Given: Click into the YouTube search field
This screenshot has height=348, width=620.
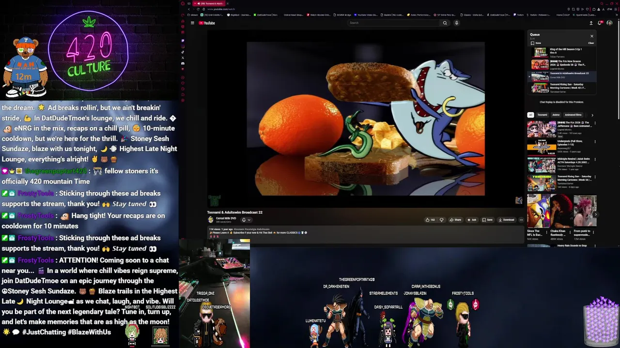Looking at the screenshot, I should point(394,23).
